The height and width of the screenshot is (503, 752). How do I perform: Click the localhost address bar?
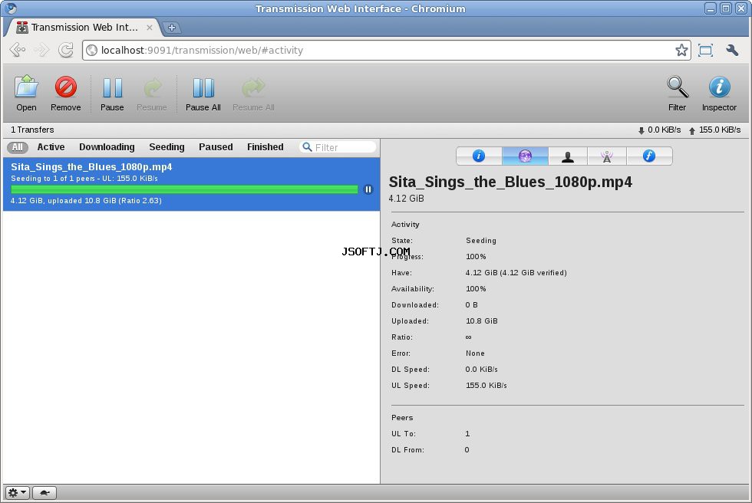pyautogui.click(x=387, y=50)
